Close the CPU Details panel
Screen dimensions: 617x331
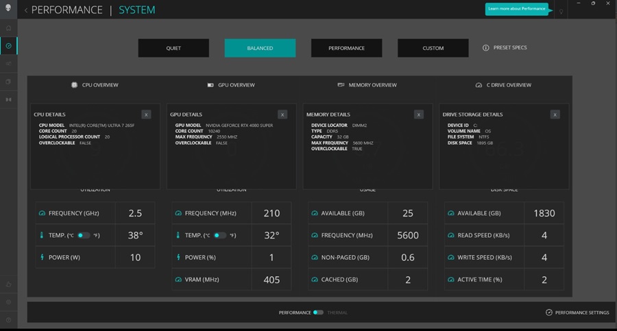coord(146,114)
